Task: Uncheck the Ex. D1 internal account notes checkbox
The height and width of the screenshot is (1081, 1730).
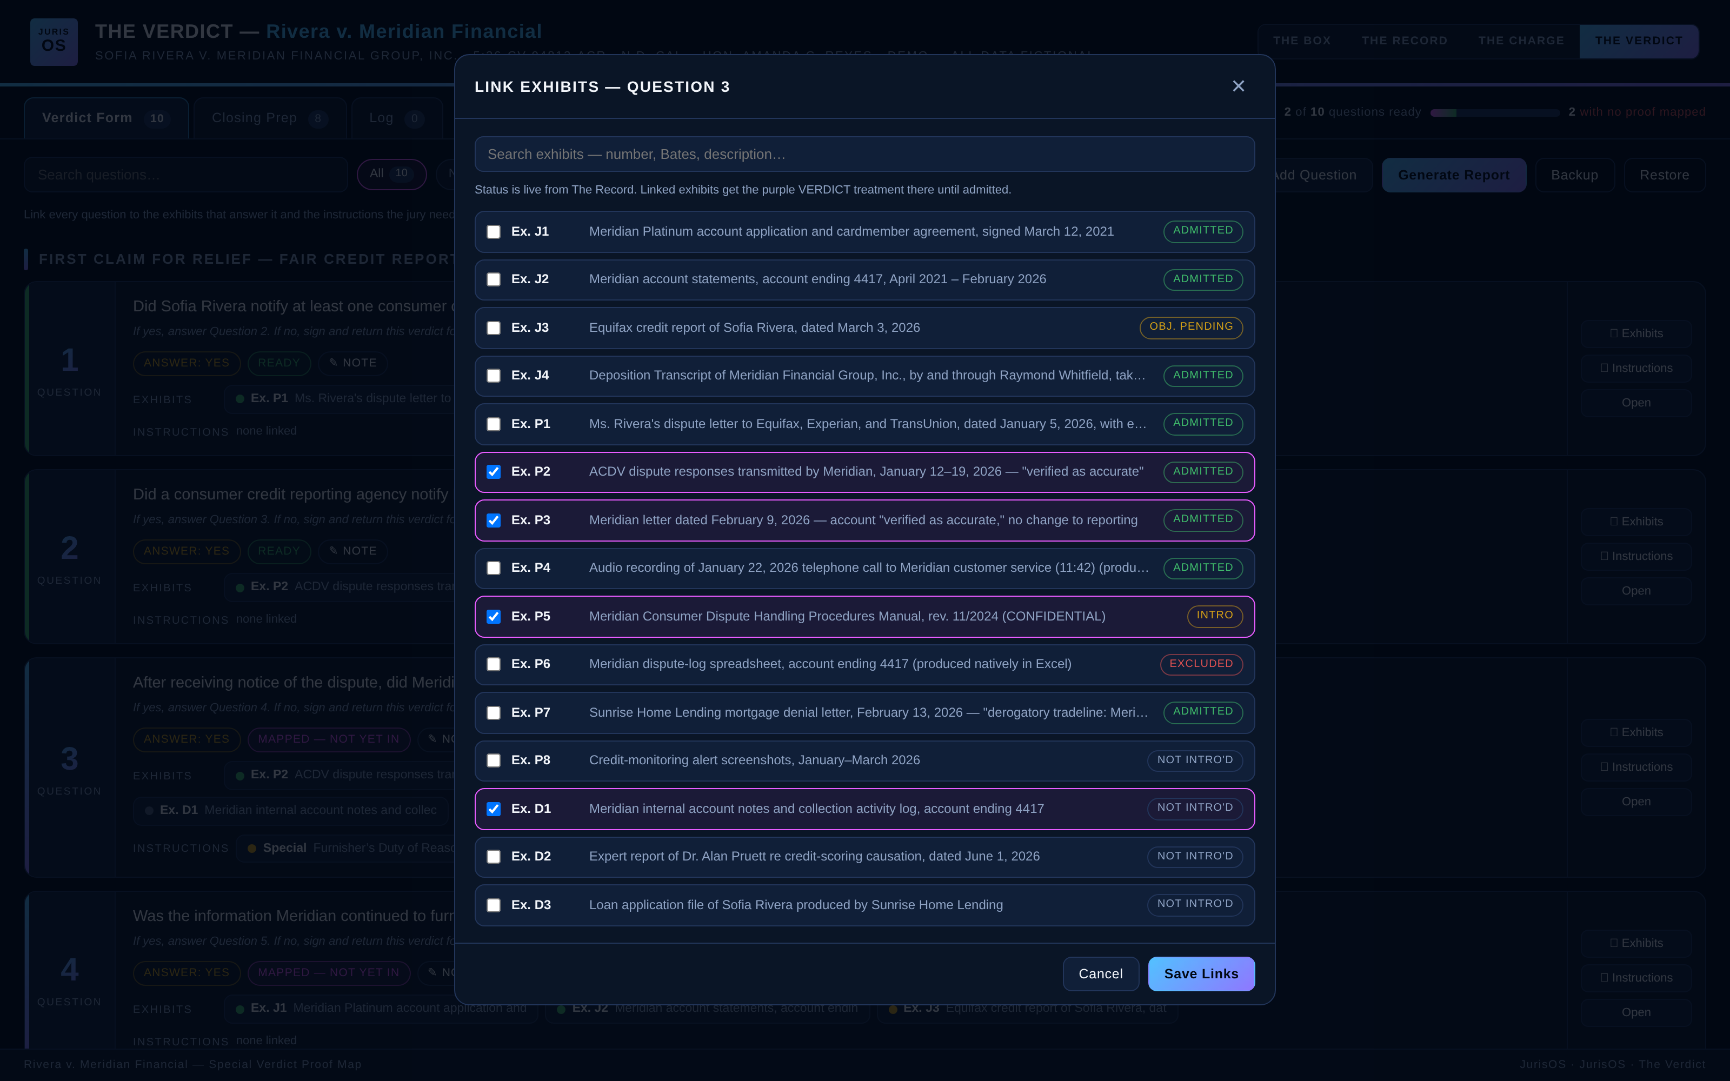Action: pyautogui.click(x=493, y=809)
